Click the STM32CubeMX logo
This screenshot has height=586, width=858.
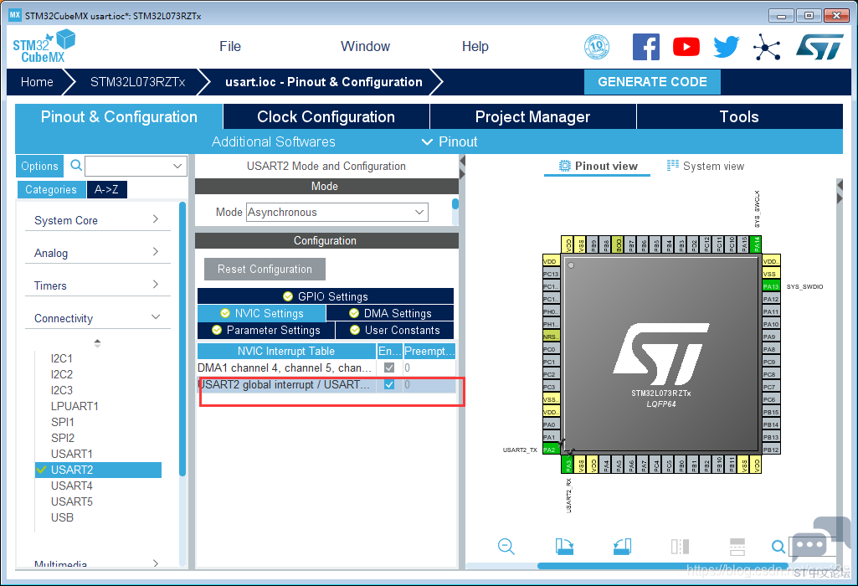pyautogui.click(x=44, y=47)
